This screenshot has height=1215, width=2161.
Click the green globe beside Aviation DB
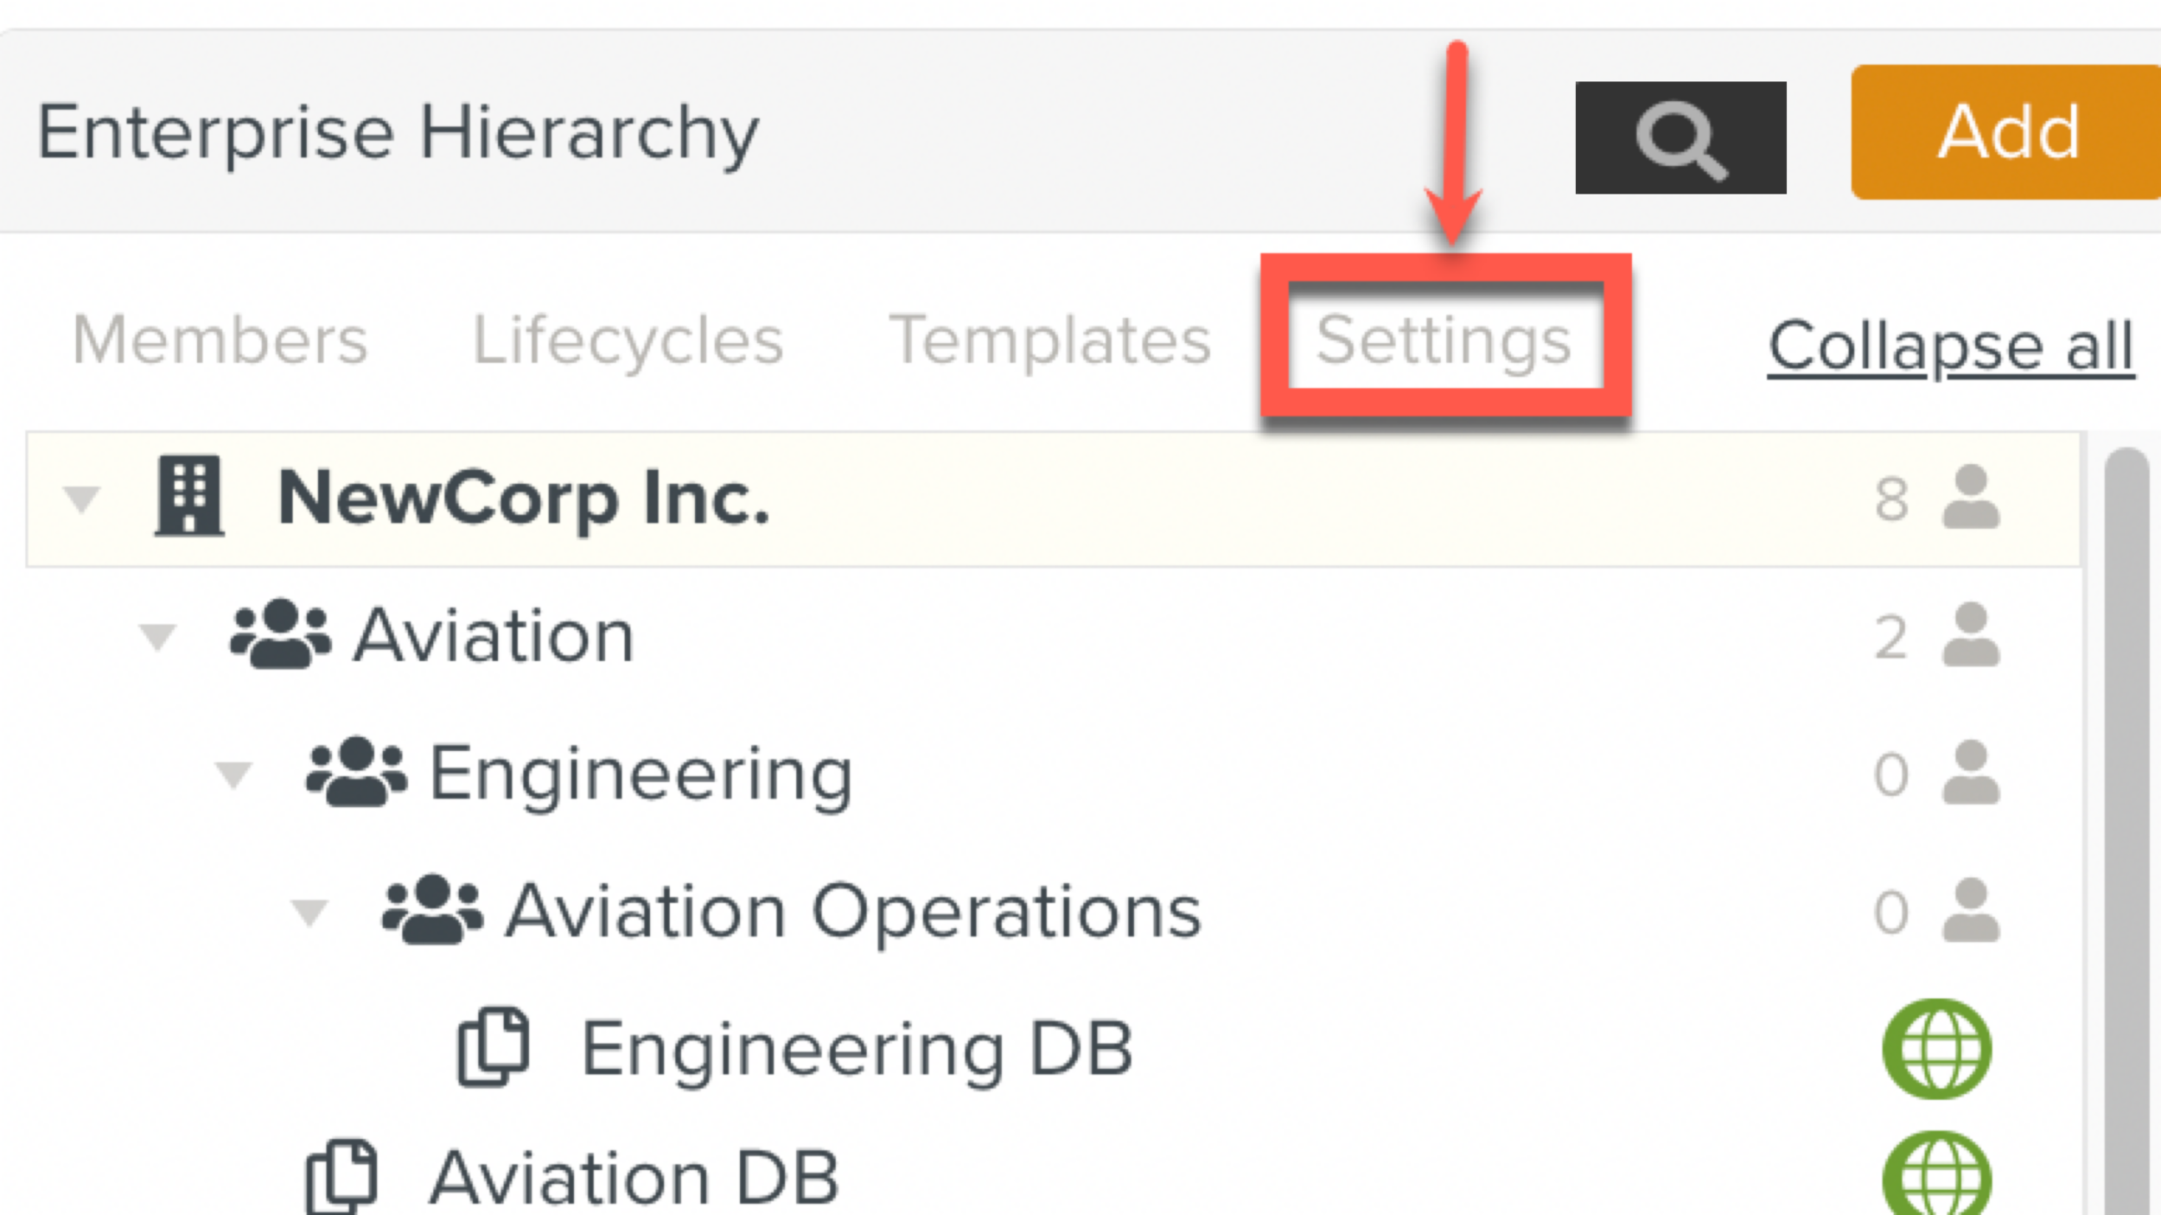(1937, 1177)
